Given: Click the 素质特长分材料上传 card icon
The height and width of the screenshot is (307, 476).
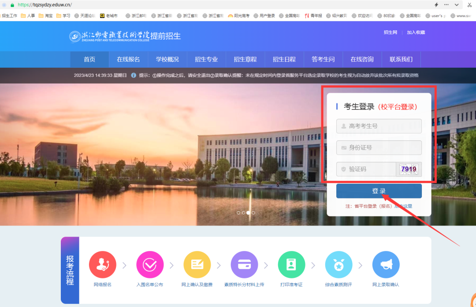Looking at the screenshot, I should click(x=244, y=265).
